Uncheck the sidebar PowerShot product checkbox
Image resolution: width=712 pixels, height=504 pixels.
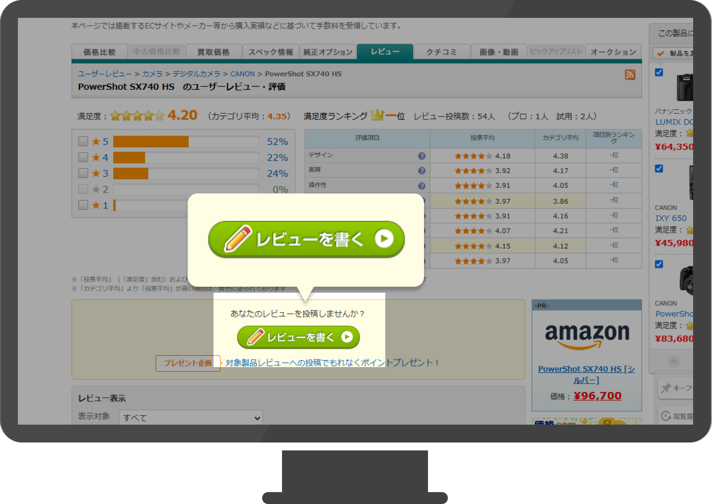[659, 264]
